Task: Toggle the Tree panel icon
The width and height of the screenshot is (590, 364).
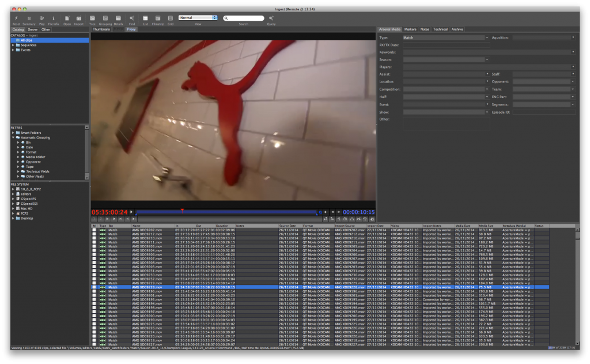Action: coord(92,18)
